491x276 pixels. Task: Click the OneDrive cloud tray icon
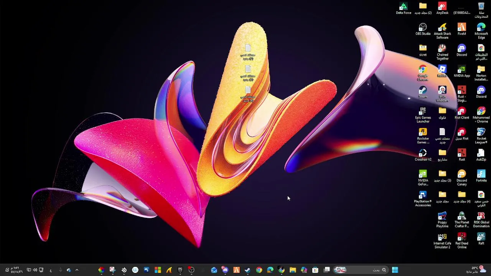point(69,270)
